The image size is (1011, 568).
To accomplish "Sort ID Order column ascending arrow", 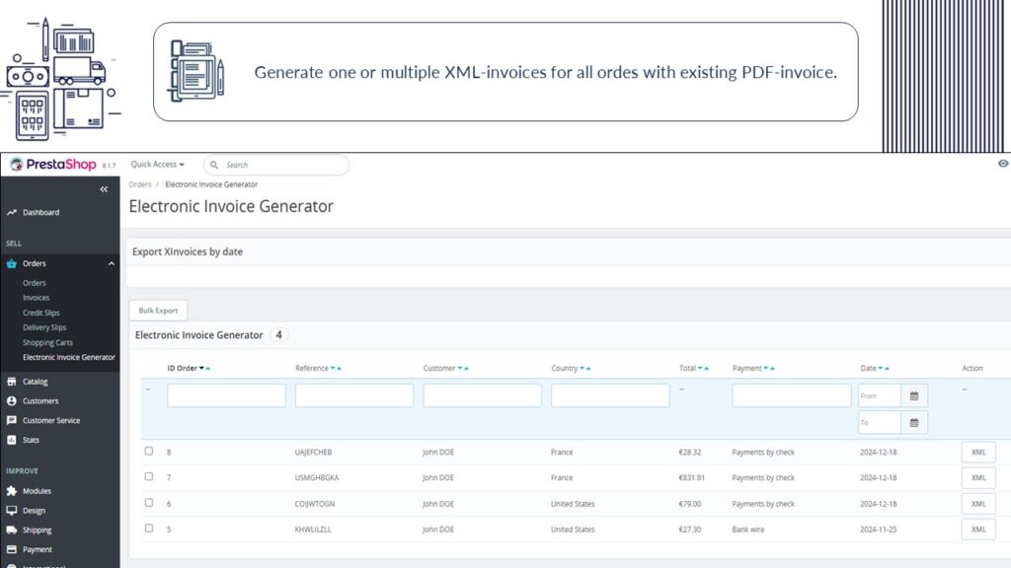I will pos(208,369).
